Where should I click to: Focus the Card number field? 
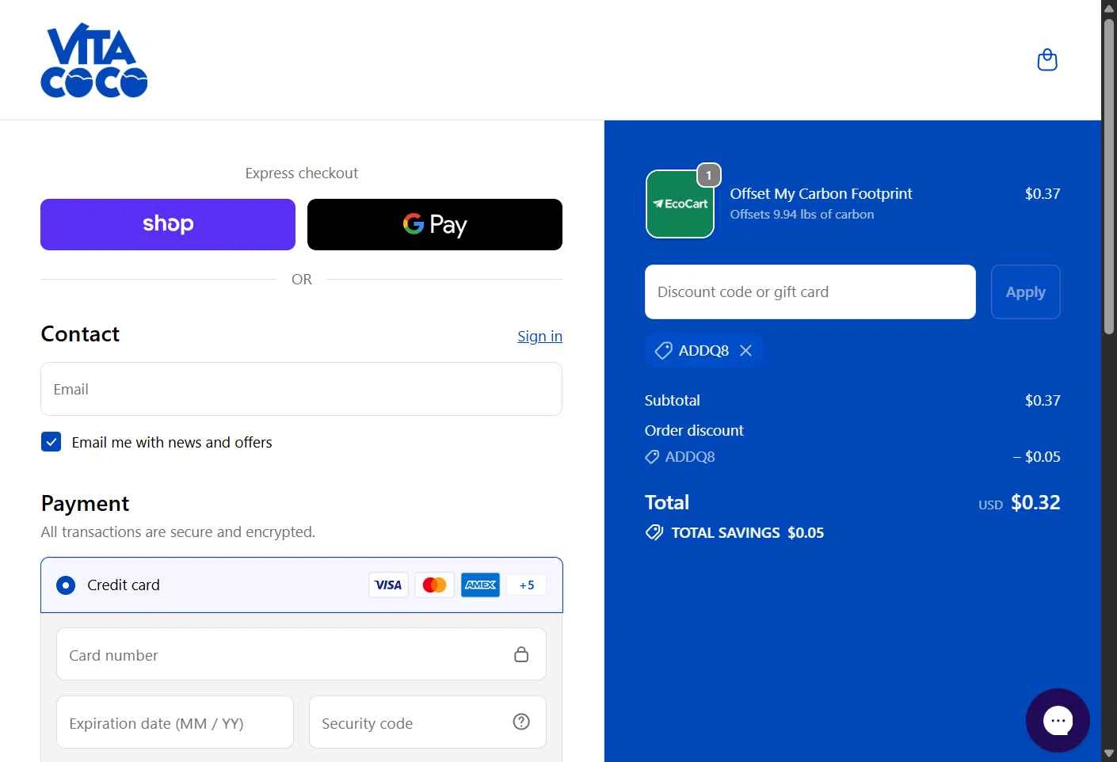(301, 654)
